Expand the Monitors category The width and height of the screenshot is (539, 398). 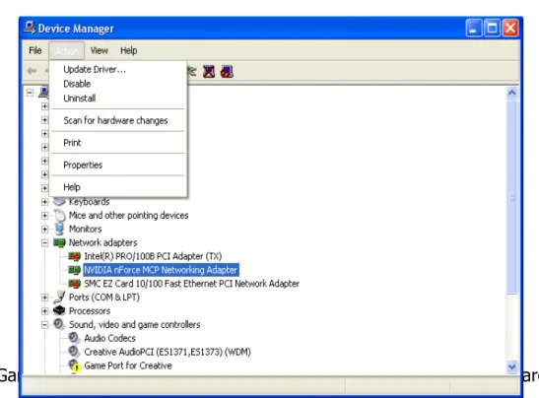[44, 230]
